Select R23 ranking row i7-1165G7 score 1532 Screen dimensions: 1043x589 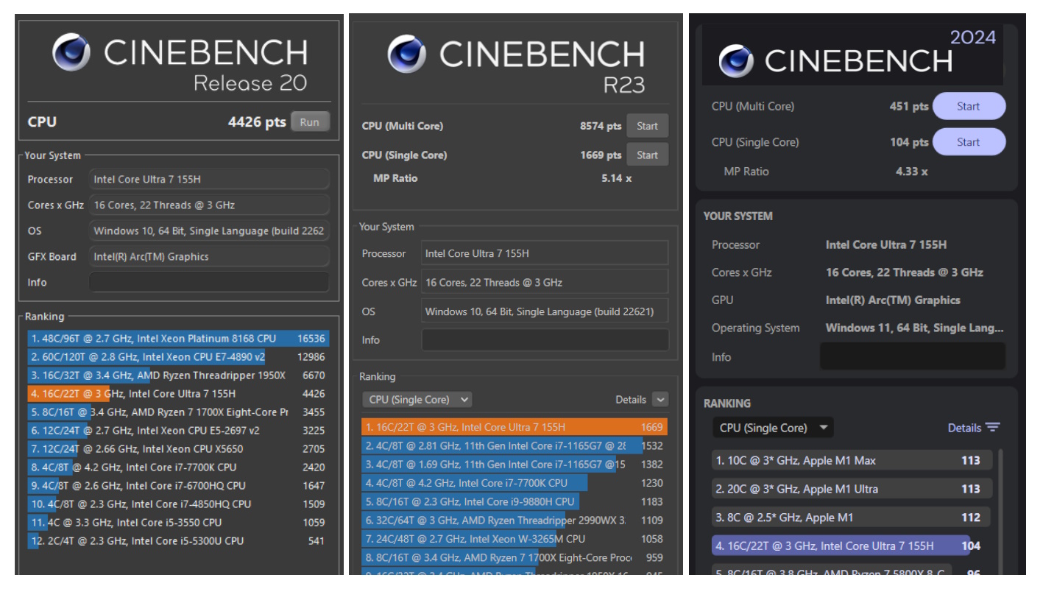[x=515, y=445]
